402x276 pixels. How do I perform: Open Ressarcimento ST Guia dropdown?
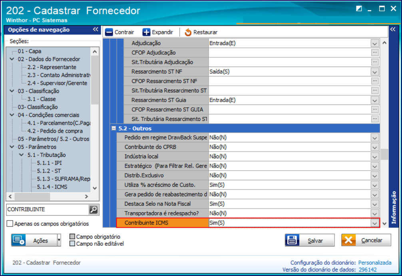(375, 100)
